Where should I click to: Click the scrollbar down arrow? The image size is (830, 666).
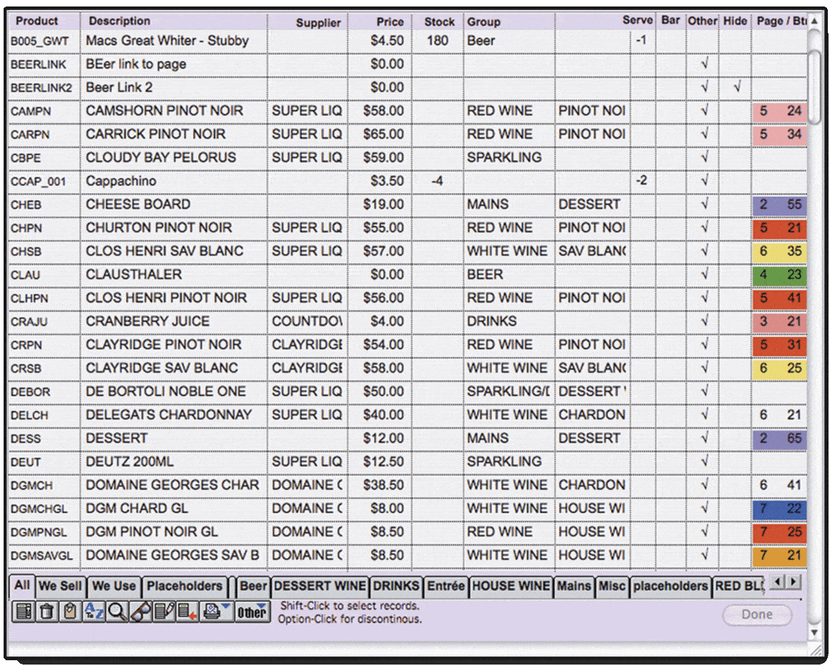(815, 632)
